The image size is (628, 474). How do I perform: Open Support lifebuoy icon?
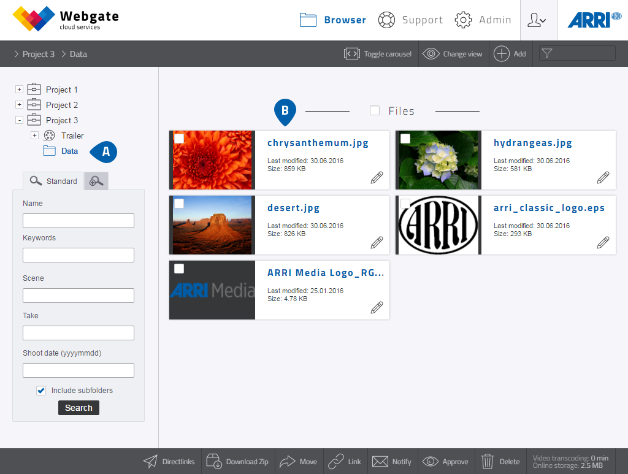[386, 20]
